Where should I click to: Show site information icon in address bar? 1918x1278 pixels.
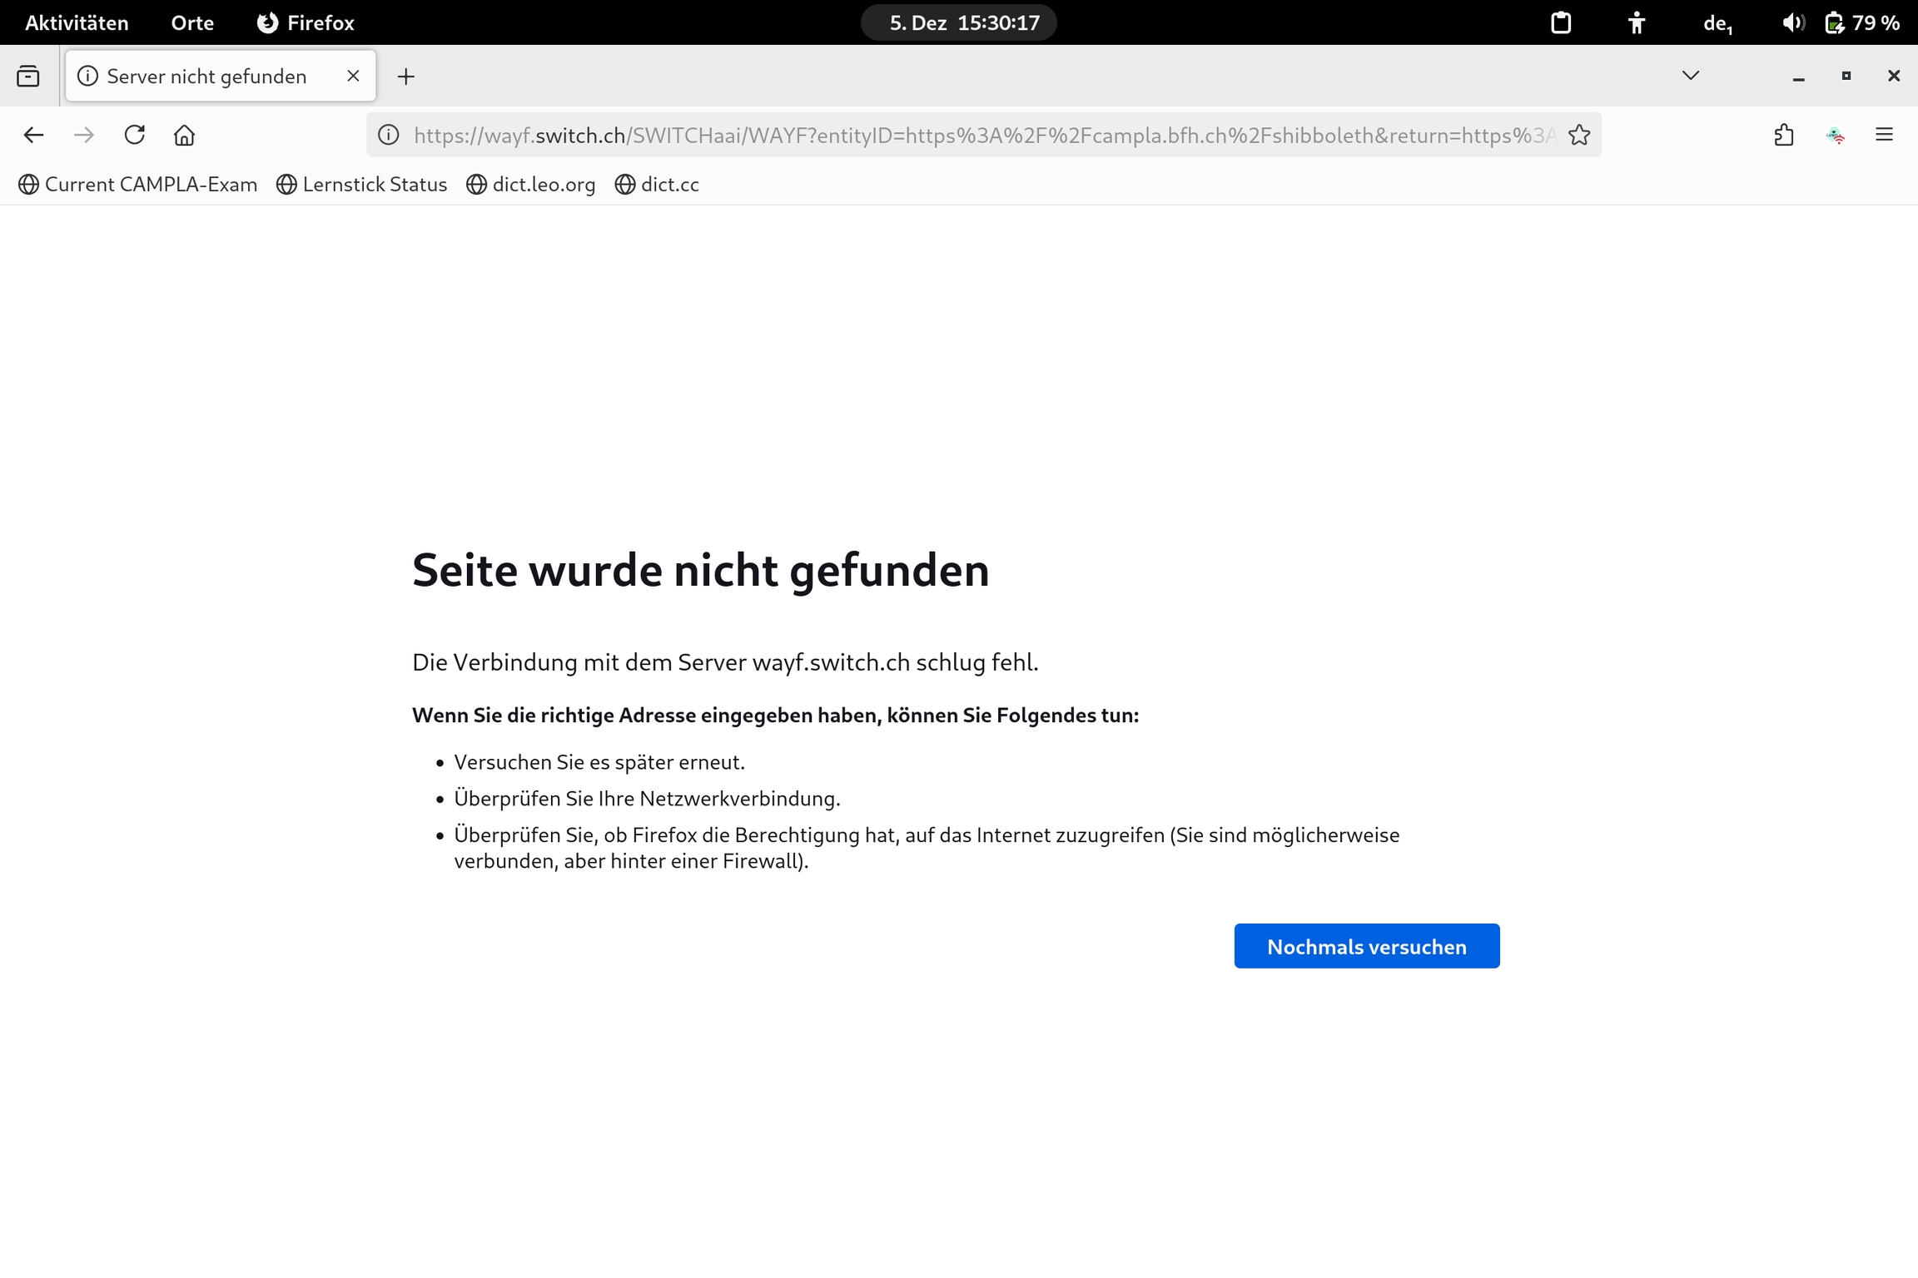point(389,135)
